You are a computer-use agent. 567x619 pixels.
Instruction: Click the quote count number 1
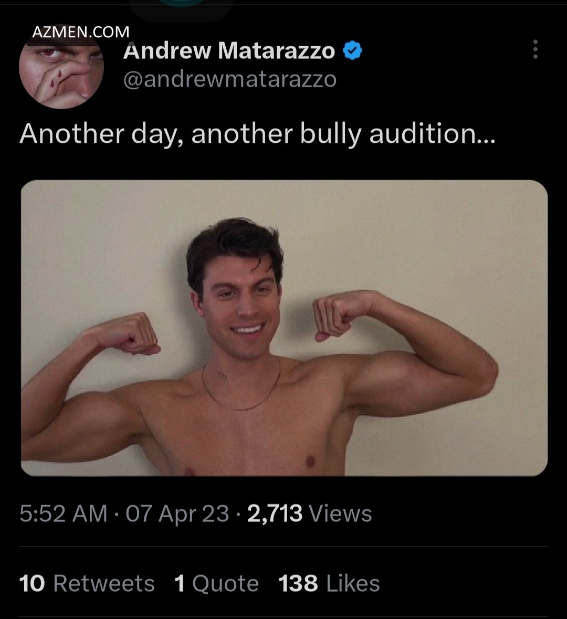tap(180, 584)
